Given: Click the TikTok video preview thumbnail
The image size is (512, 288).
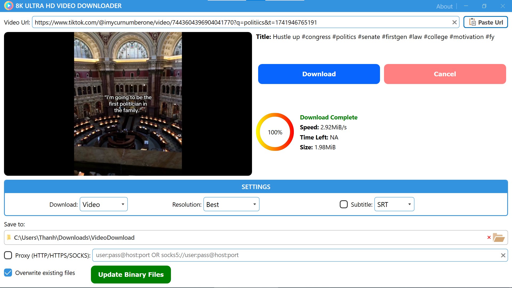Looking at the screenshot, I should point(128,104).
